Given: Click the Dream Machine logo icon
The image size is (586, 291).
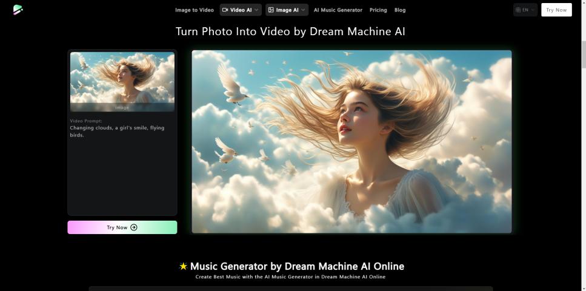Looking at the screenshot, I should [18, 10].
